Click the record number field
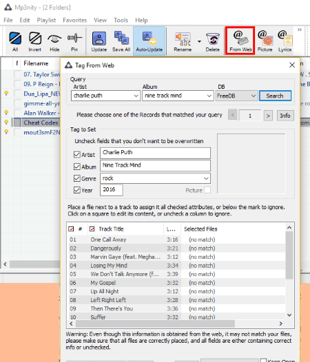The image size is (310, 362). tap(250, 115)
